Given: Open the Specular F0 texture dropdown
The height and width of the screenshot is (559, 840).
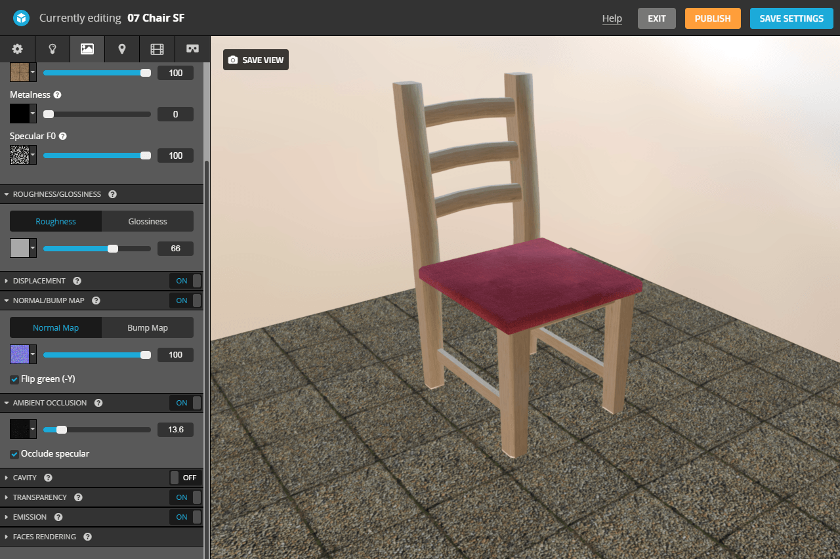Looking at the screenshot, I should 33,155.
